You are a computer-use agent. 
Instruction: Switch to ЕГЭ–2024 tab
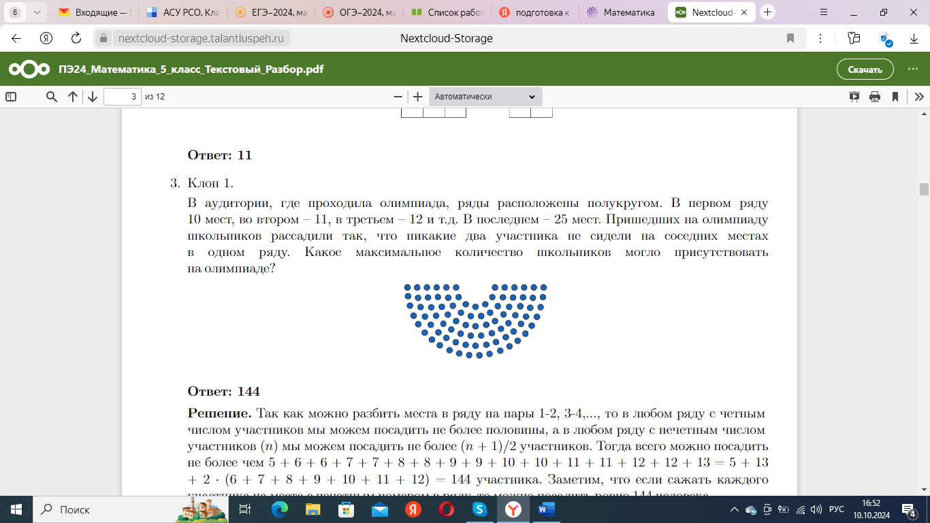(270, 12)
